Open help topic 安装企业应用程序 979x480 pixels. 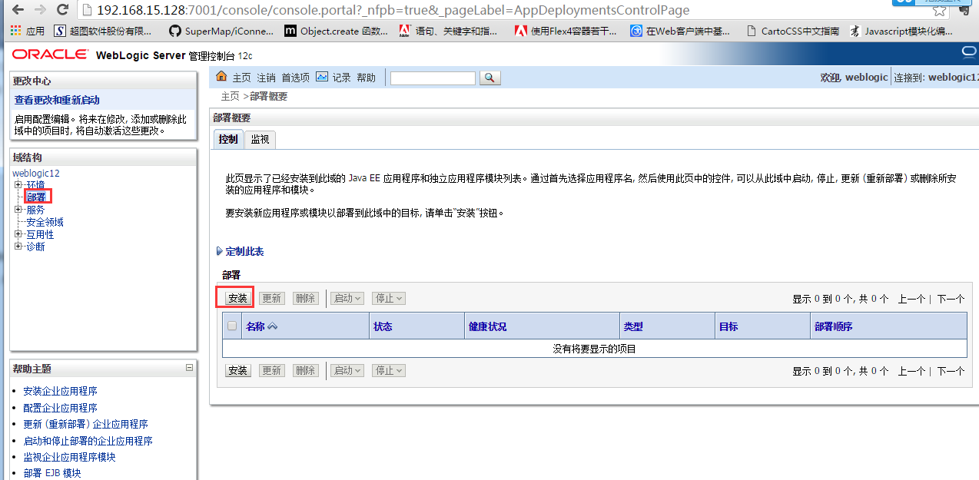coord(61,391)
